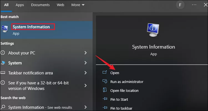Click System Information title in preview pane
Image resolution: width=208 pixels, height=111 pixels.
pos(153,47)
